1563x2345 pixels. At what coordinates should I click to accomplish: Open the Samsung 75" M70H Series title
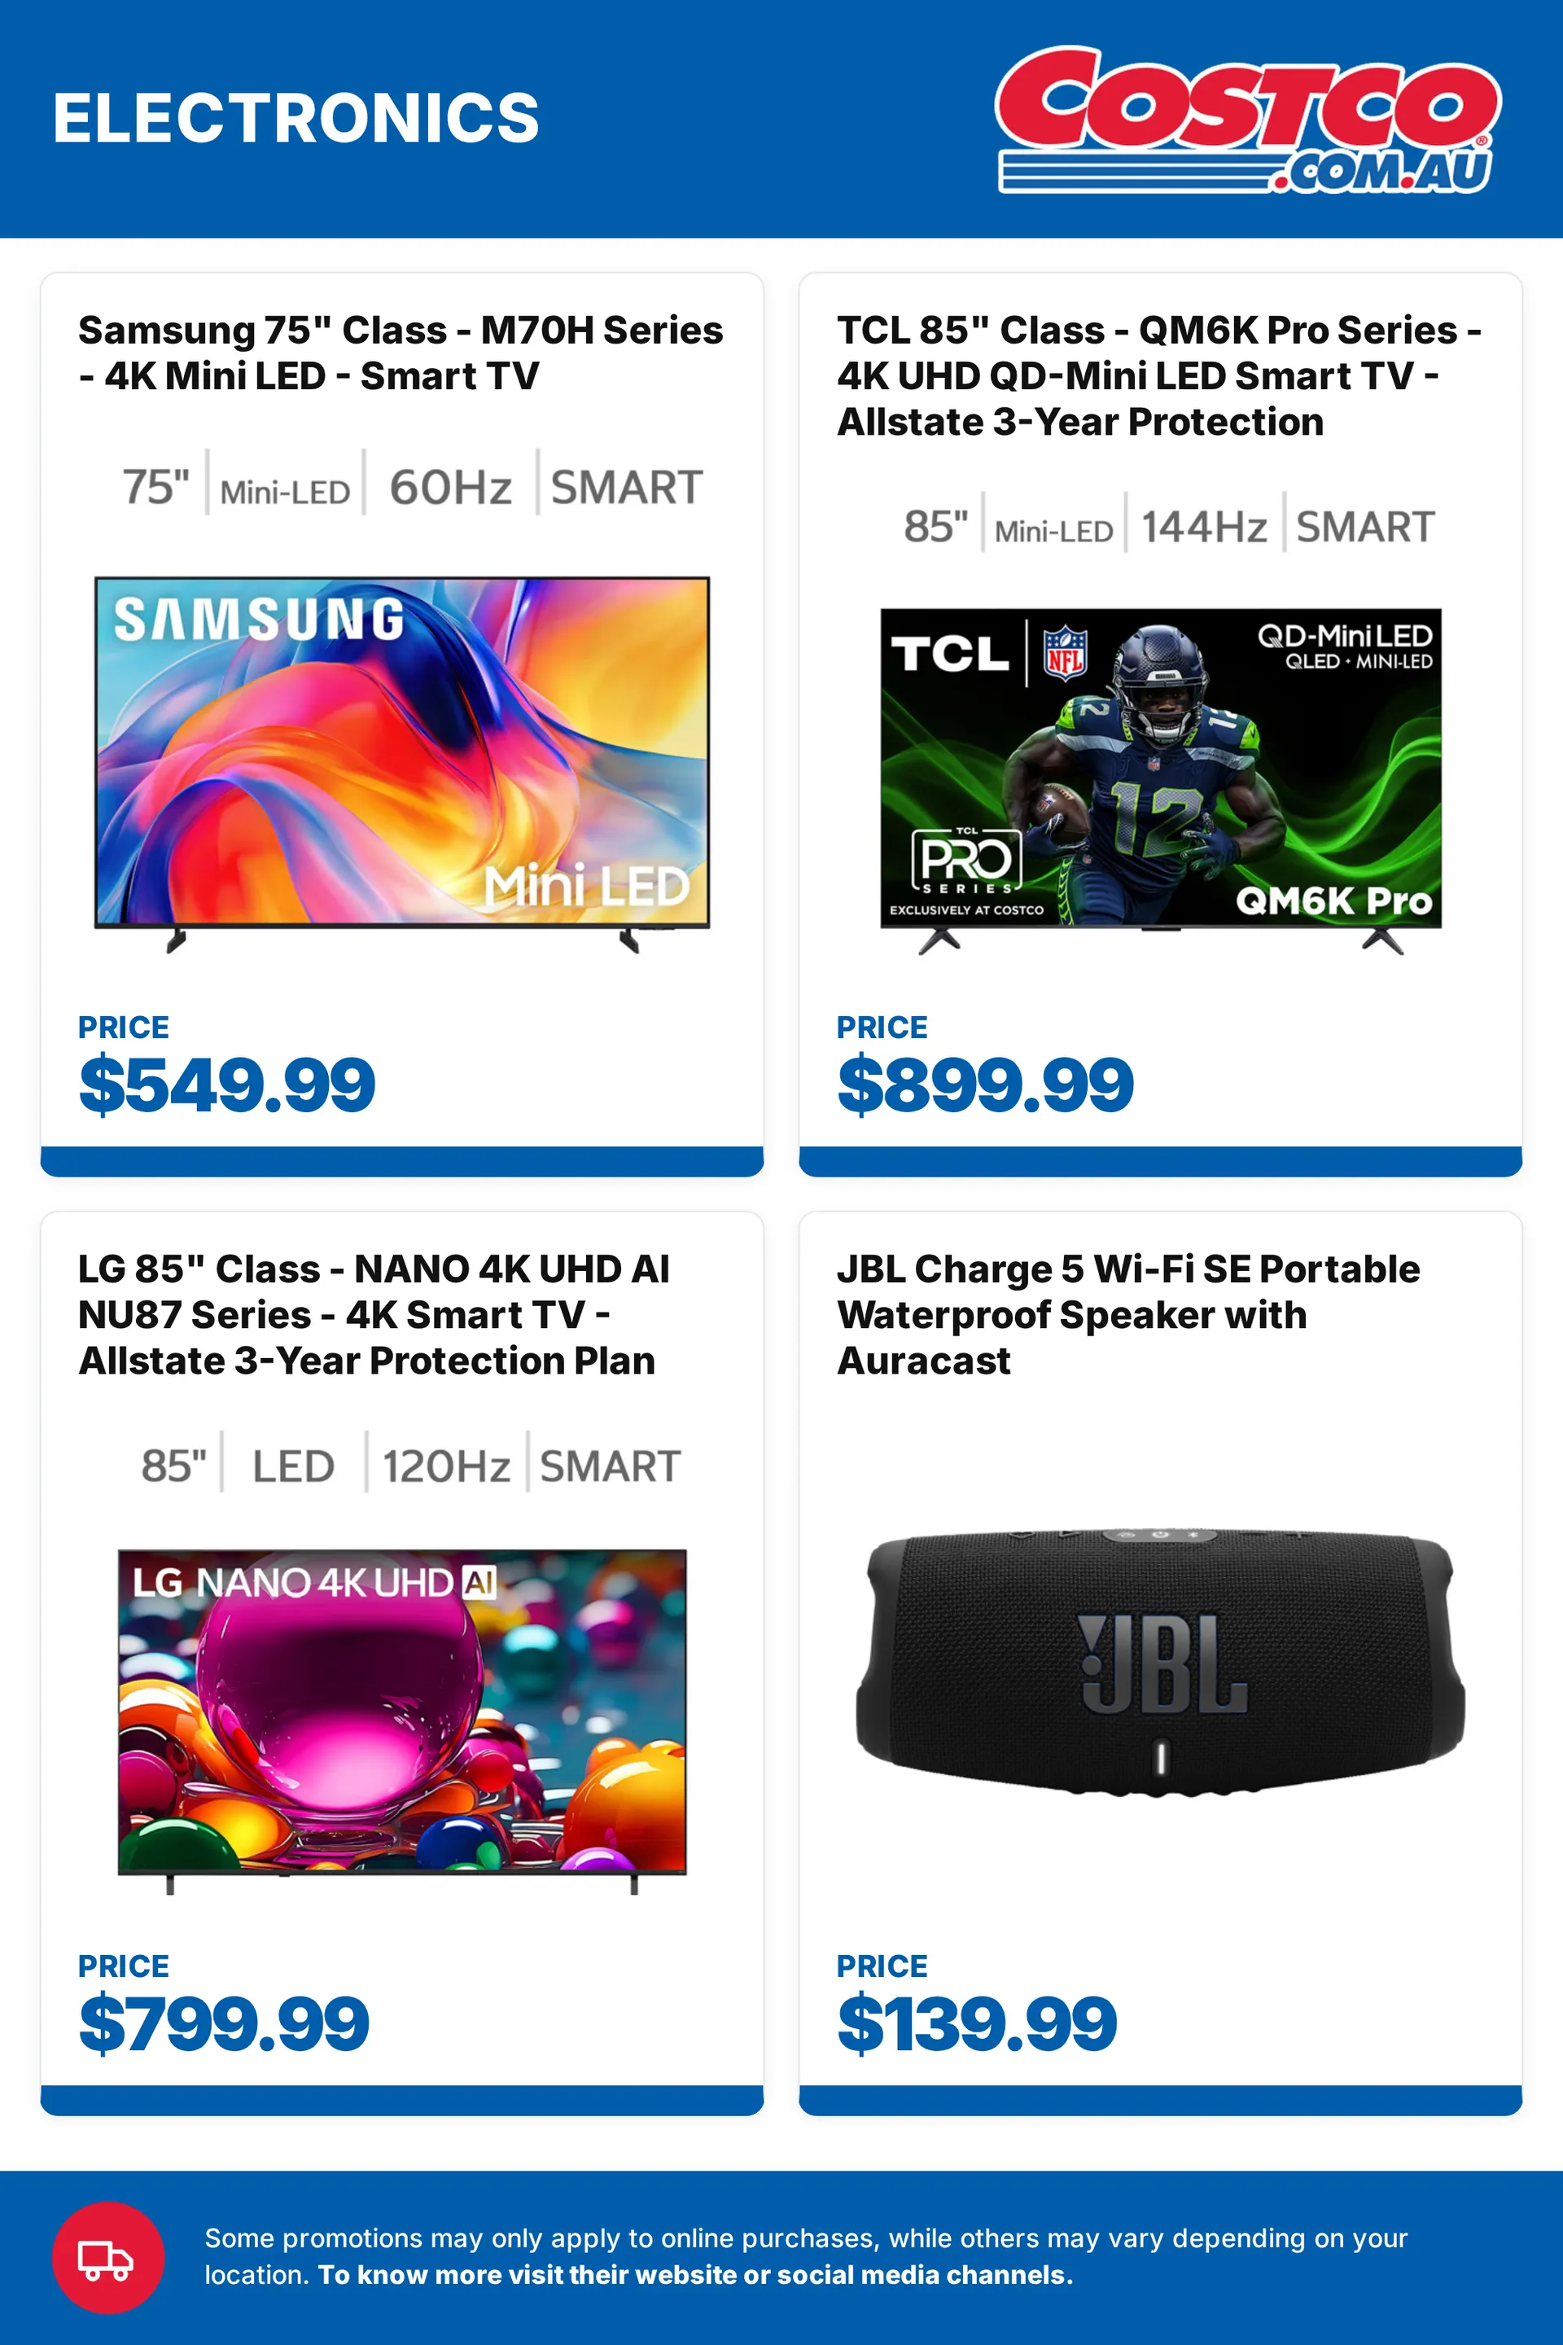point(401,353)
